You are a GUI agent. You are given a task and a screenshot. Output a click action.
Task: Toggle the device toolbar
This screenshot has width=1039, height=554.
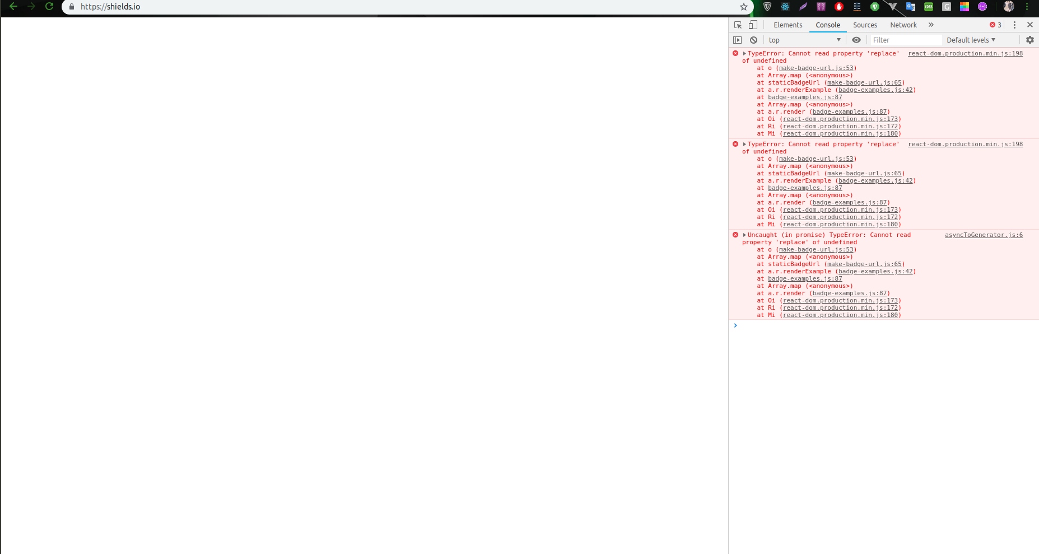point(753,25)
